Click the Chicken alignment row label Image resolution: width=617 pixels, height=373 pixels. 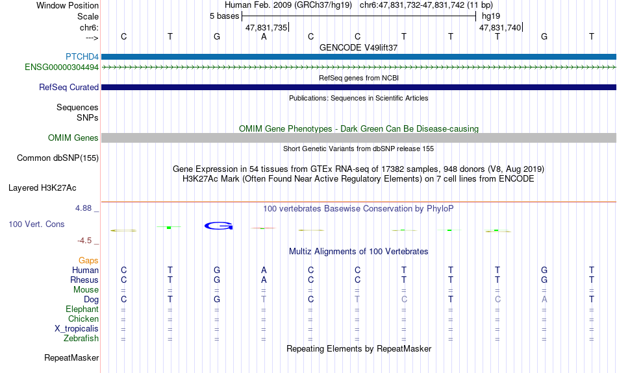(83, 319)
